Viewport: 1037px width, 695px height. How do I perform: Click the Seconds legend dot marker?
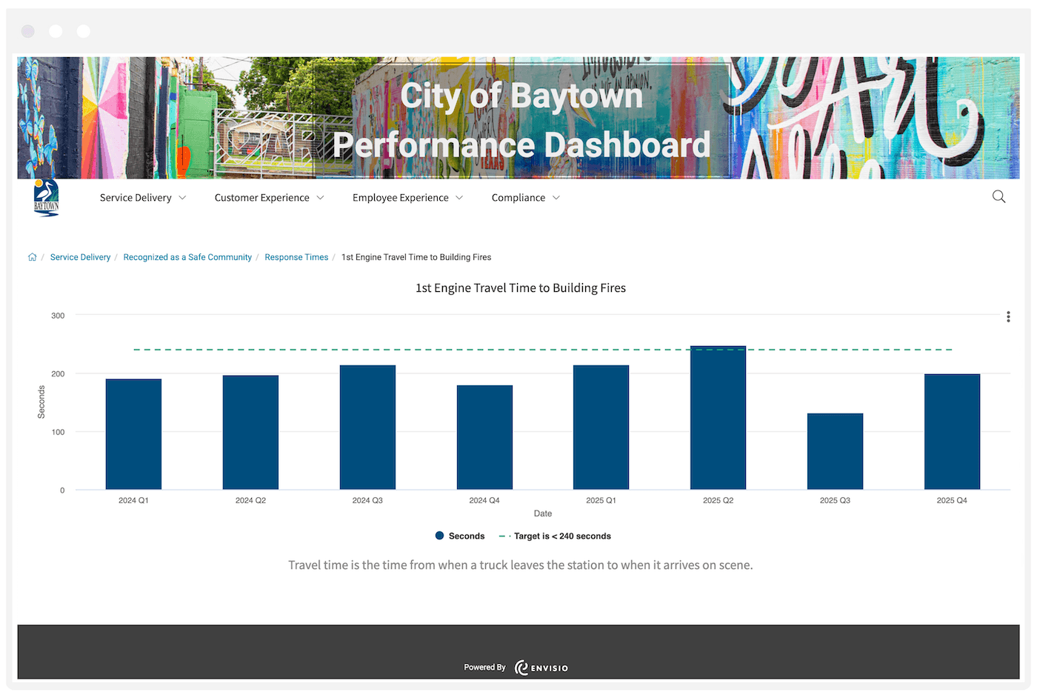click(439, 536)
